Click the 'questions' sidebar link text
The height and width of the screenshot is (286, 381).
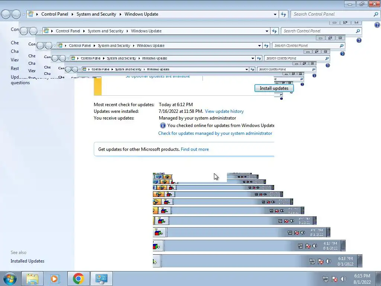point(20,83)
